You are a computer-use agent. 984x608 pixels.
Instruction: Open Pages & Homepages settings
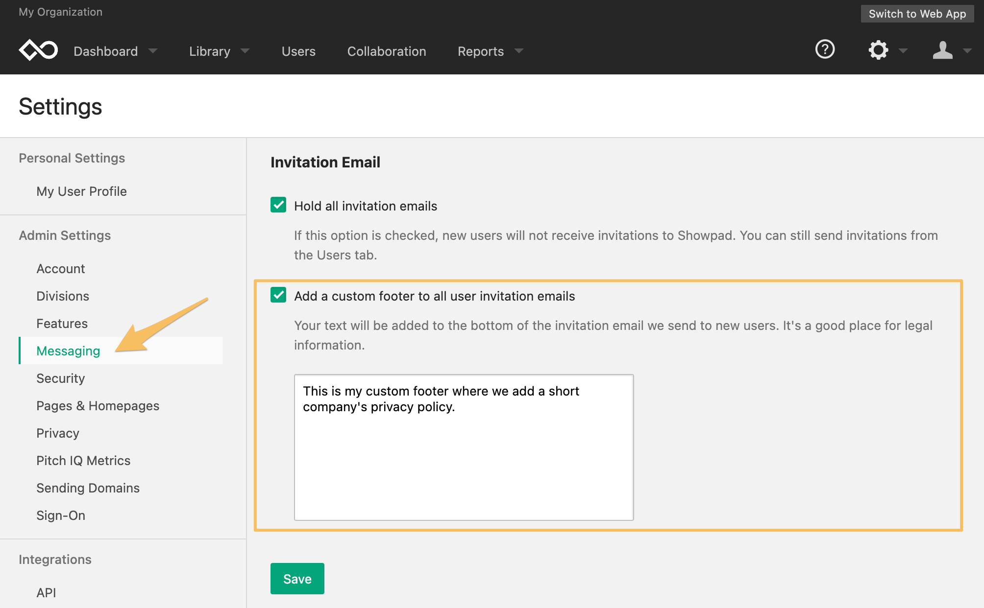[98, 406]
